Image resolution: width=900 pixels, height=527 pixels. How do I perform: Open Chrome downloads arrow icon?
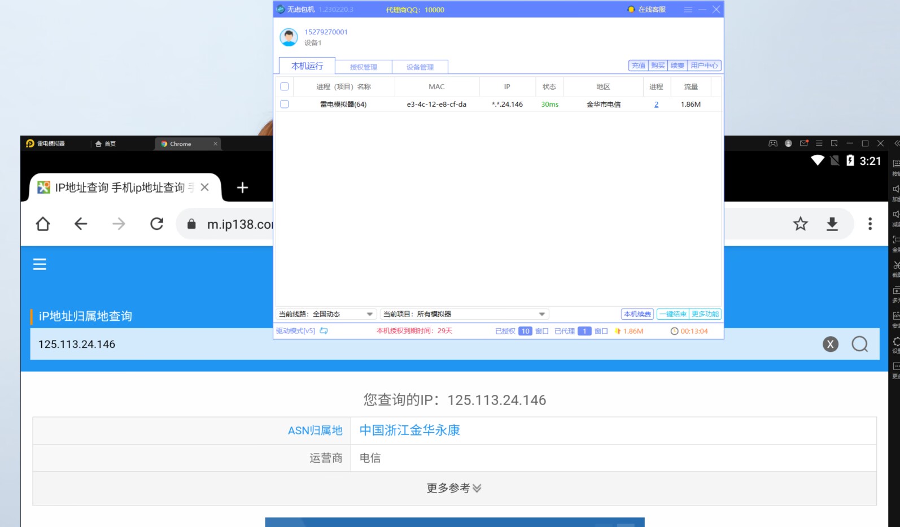pyautogui.click(x=832, y=224)
